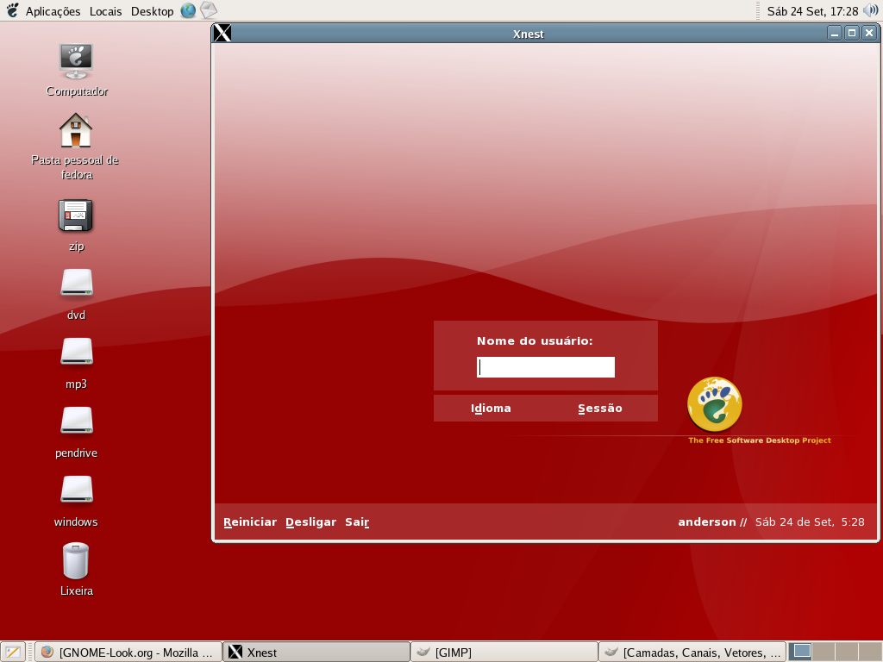This screenshot has height=662, width=883.
Task: Open the volume speaker icon in top panel
Action: tap(871, 10)
